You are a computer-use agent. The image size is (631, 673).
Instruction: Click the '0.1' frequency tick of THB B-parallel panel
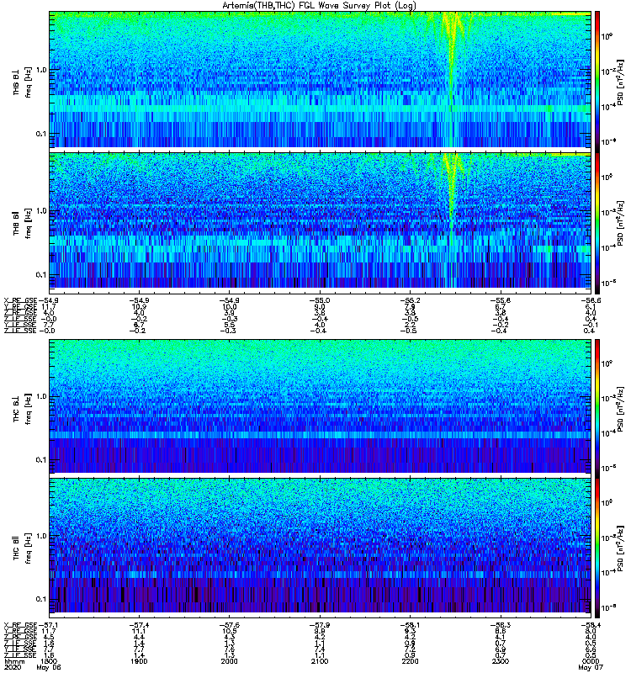pyautogui.click(x=41, y=275)
